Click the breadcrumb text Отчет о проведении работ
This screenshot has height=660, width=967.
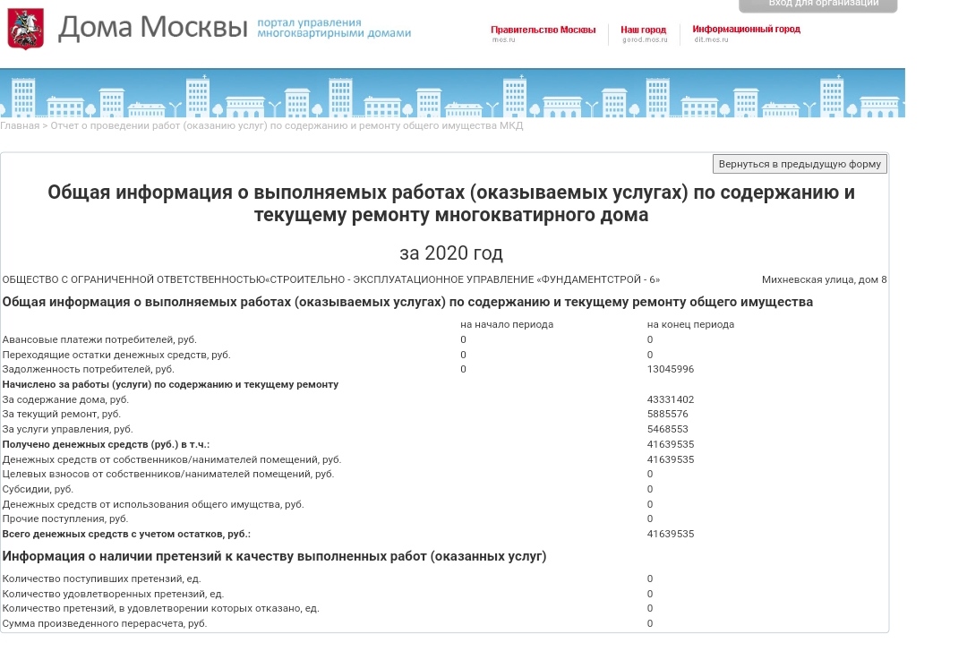pos(287,125)
